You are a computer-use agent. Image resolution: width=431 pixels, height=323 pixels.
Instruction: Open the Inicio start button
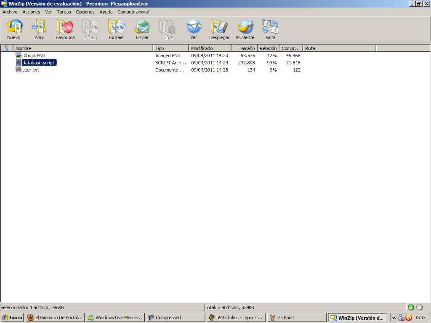pos(12,318)
